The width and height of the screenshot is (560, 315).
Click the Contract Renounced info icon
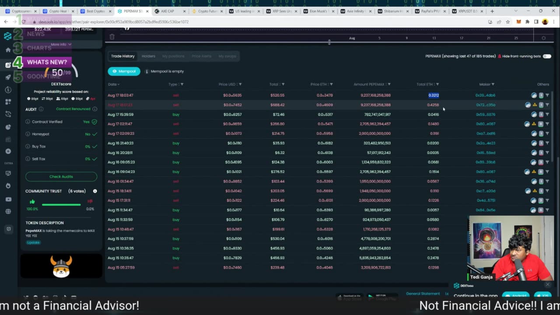coord(94,109)
